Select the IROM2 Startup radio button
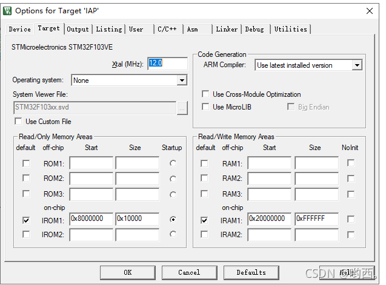 [x=173, y=234]
